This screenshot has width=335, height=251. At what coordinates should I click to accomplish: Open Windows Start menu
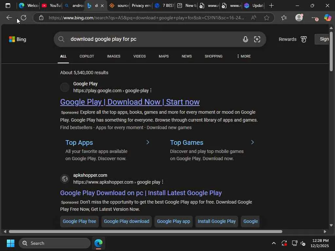(x=10, y=243)
